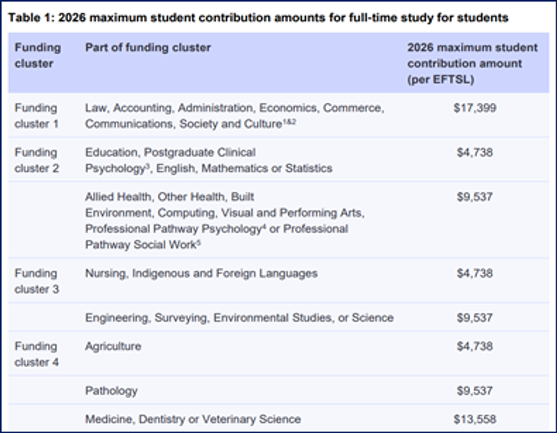Image resolution: width=557 pixels, height=433 pixels.
Task: Select the "Funding cluster 1" row label
Action: coord(37,116)
